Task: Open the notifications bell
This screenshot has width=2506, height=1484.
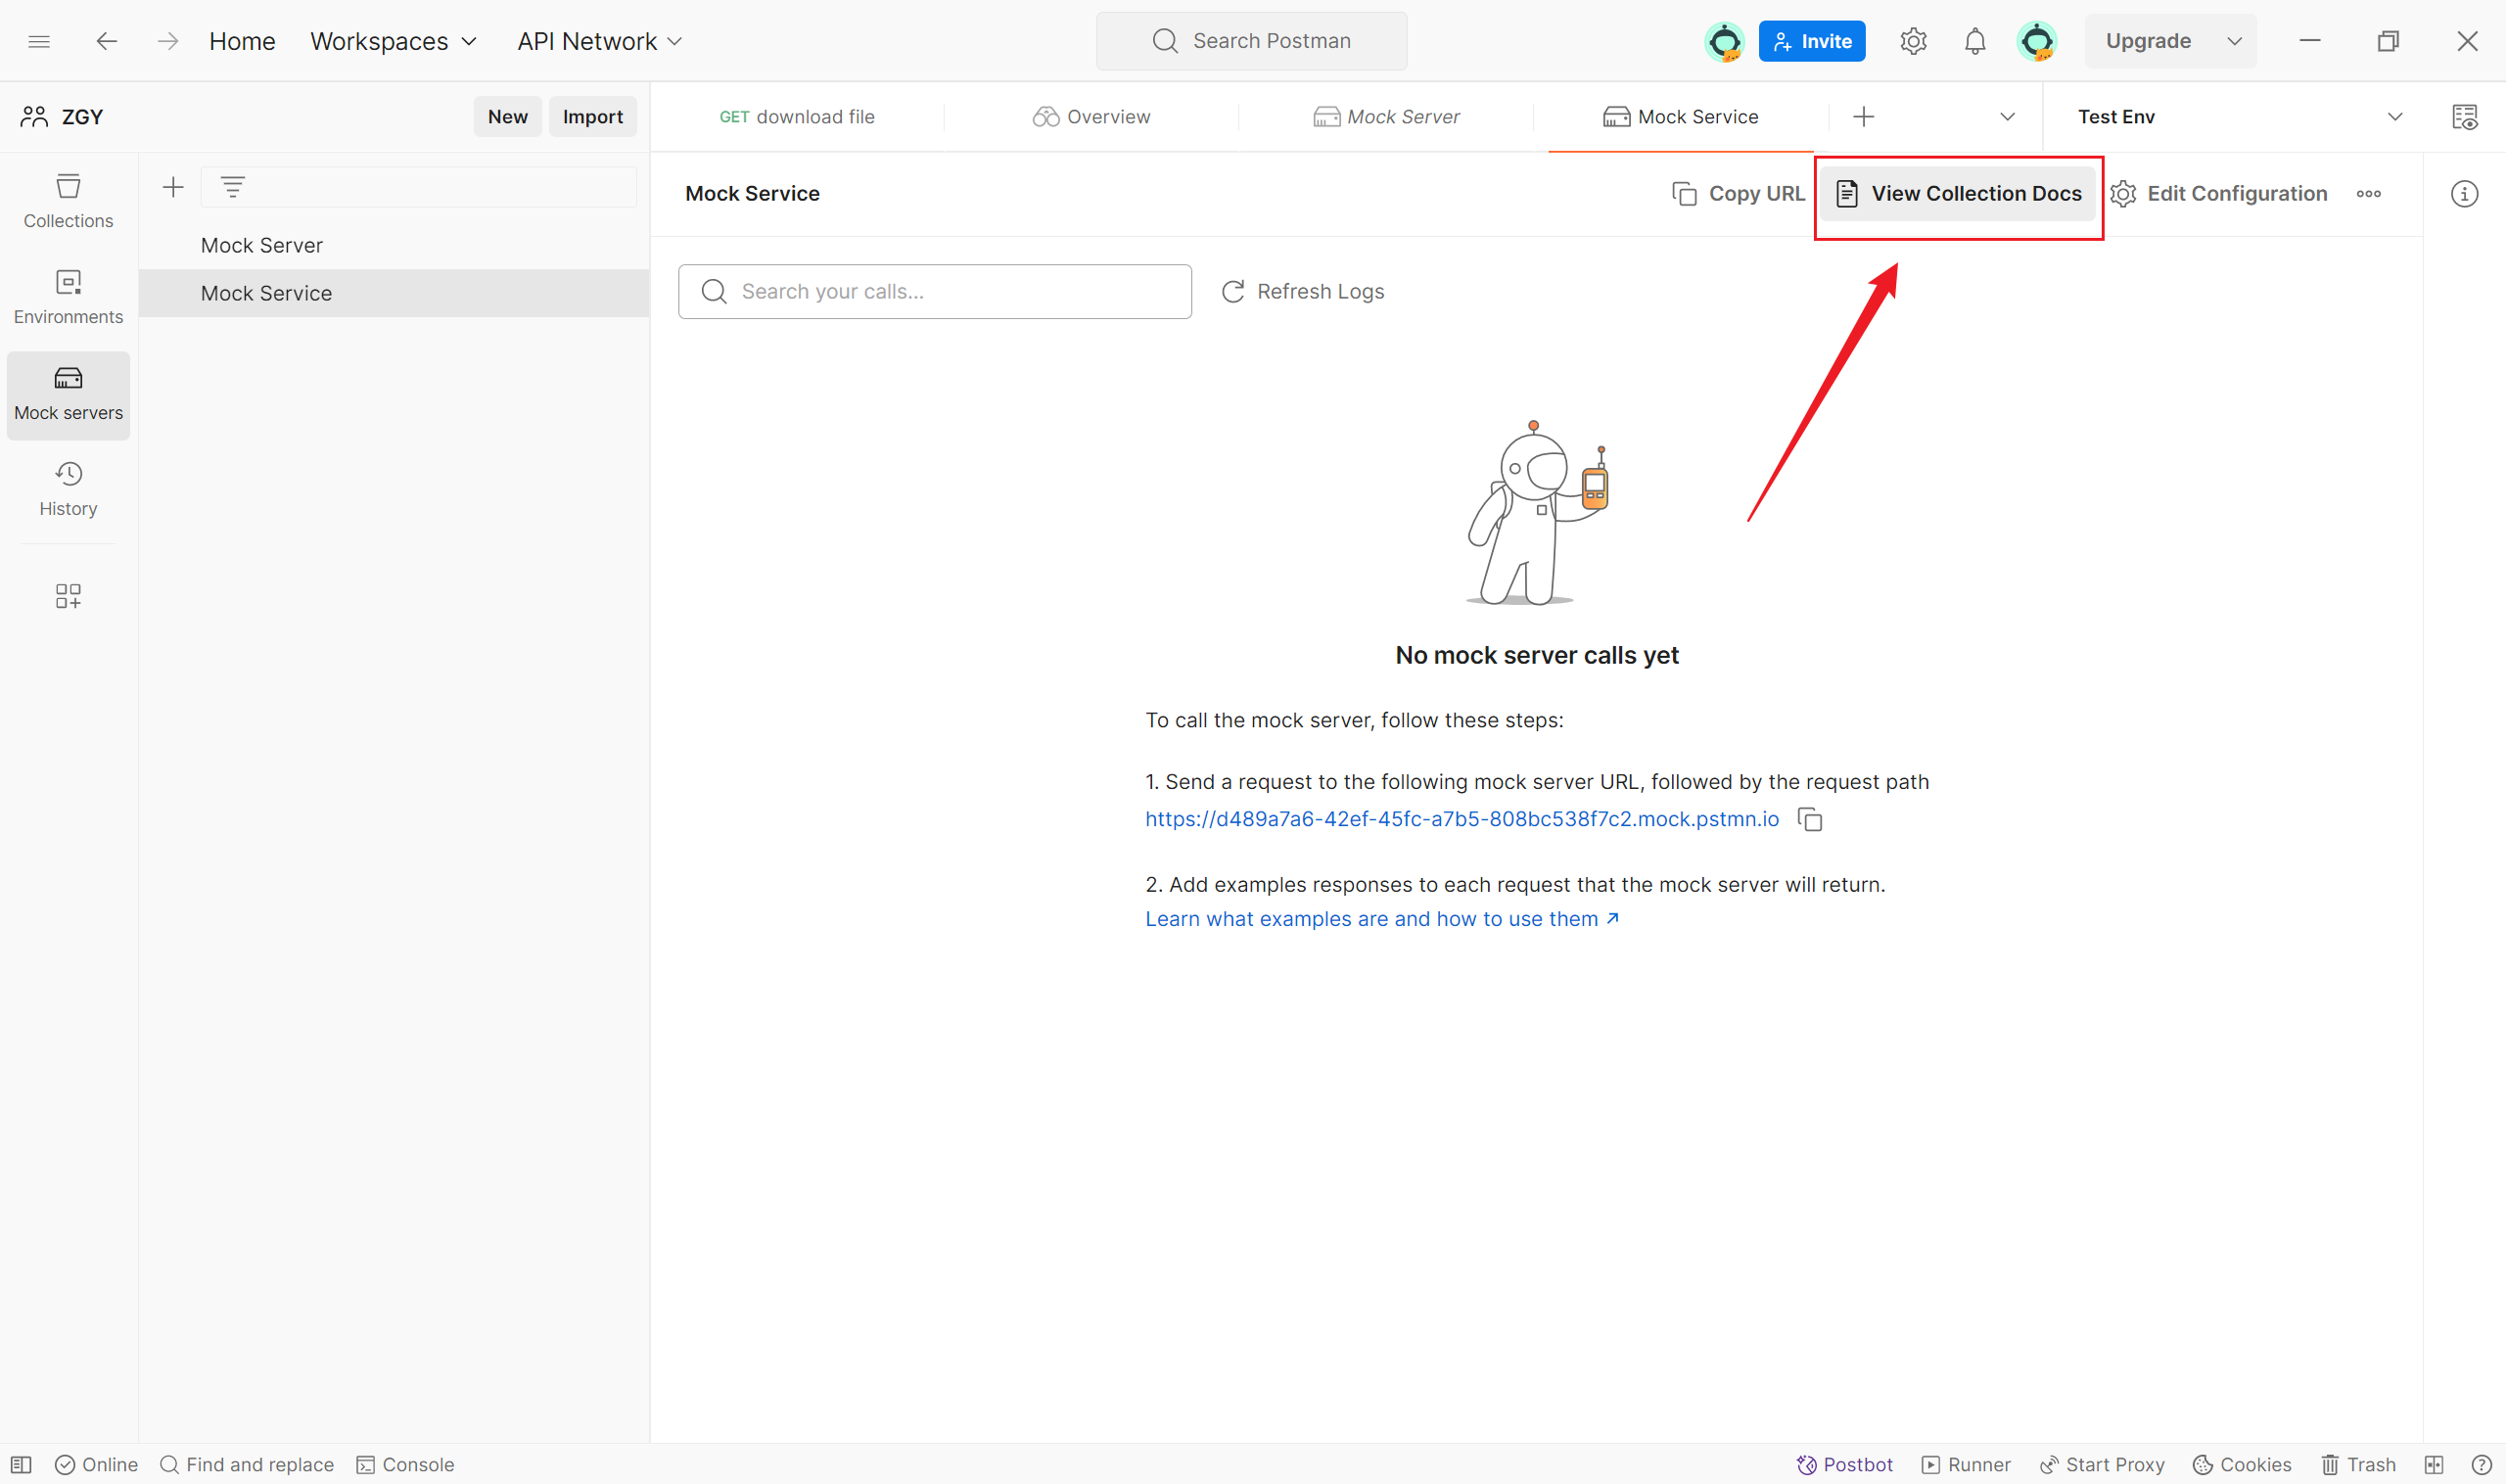Action: point(1974,41)
